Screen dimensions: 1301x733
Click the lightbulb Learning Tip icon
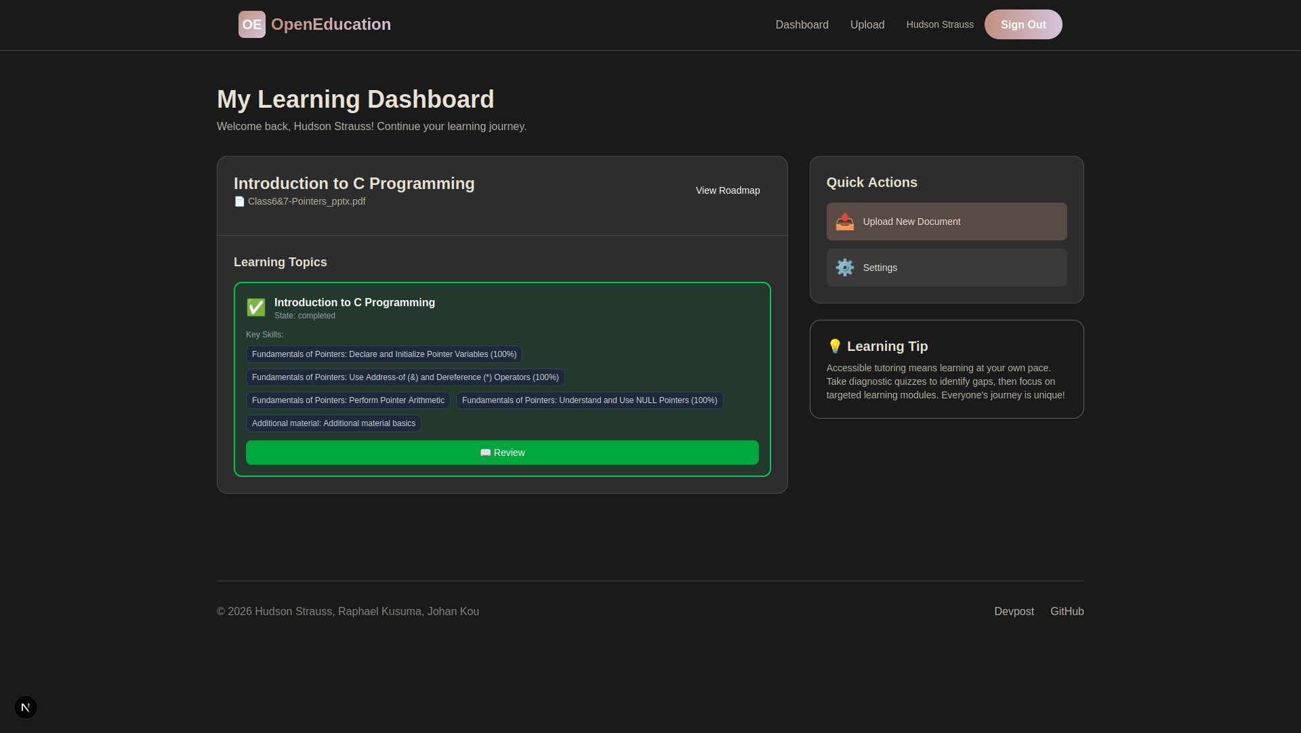coord(835,346)
